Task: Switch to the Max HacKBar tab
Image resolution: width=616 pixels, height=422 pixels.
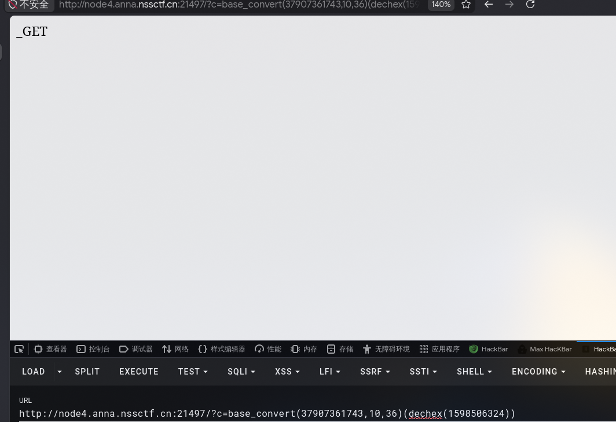Action: point(545,349)
